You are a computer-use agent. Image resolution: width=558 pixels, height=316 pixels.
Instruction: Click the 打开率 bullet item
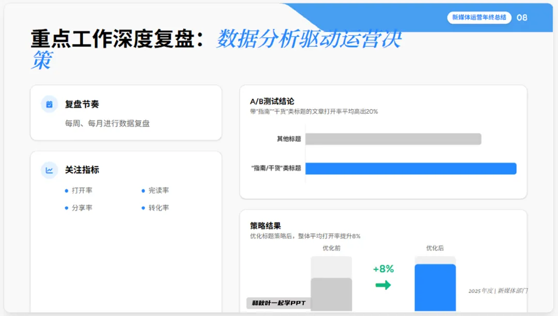click(79, 191)
